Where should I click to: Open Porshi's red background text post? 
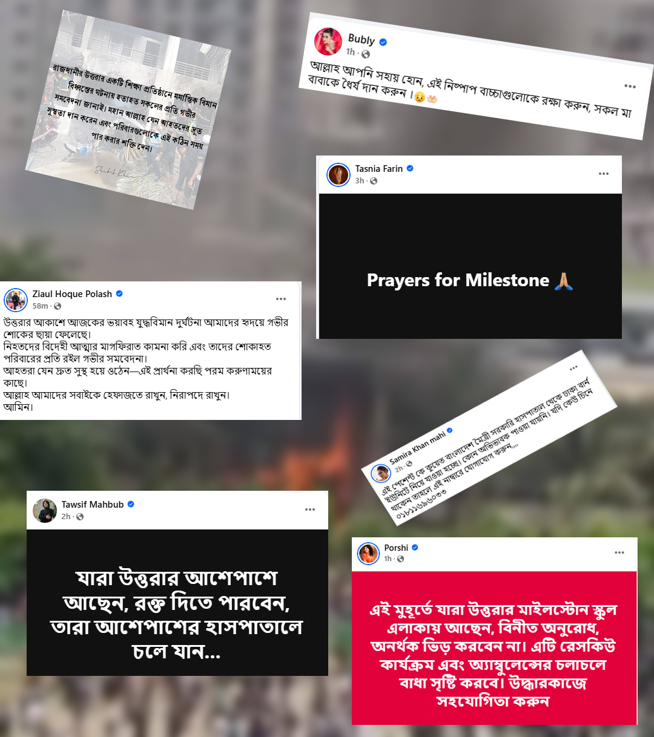(494, 647)
